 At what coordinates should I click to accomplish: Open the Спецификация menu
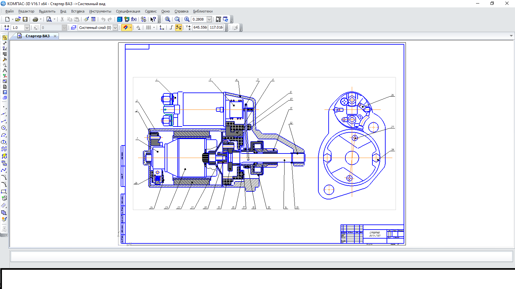128,11
